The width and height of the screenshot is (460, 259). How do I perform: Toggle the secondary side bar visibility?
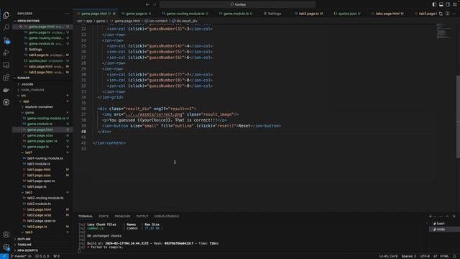coord(448,4)
